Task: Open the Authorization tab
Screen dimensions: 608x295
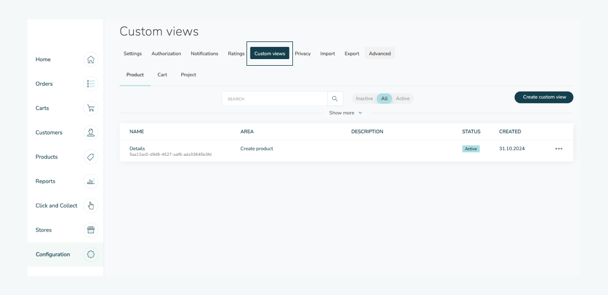Action: [166, 54]
